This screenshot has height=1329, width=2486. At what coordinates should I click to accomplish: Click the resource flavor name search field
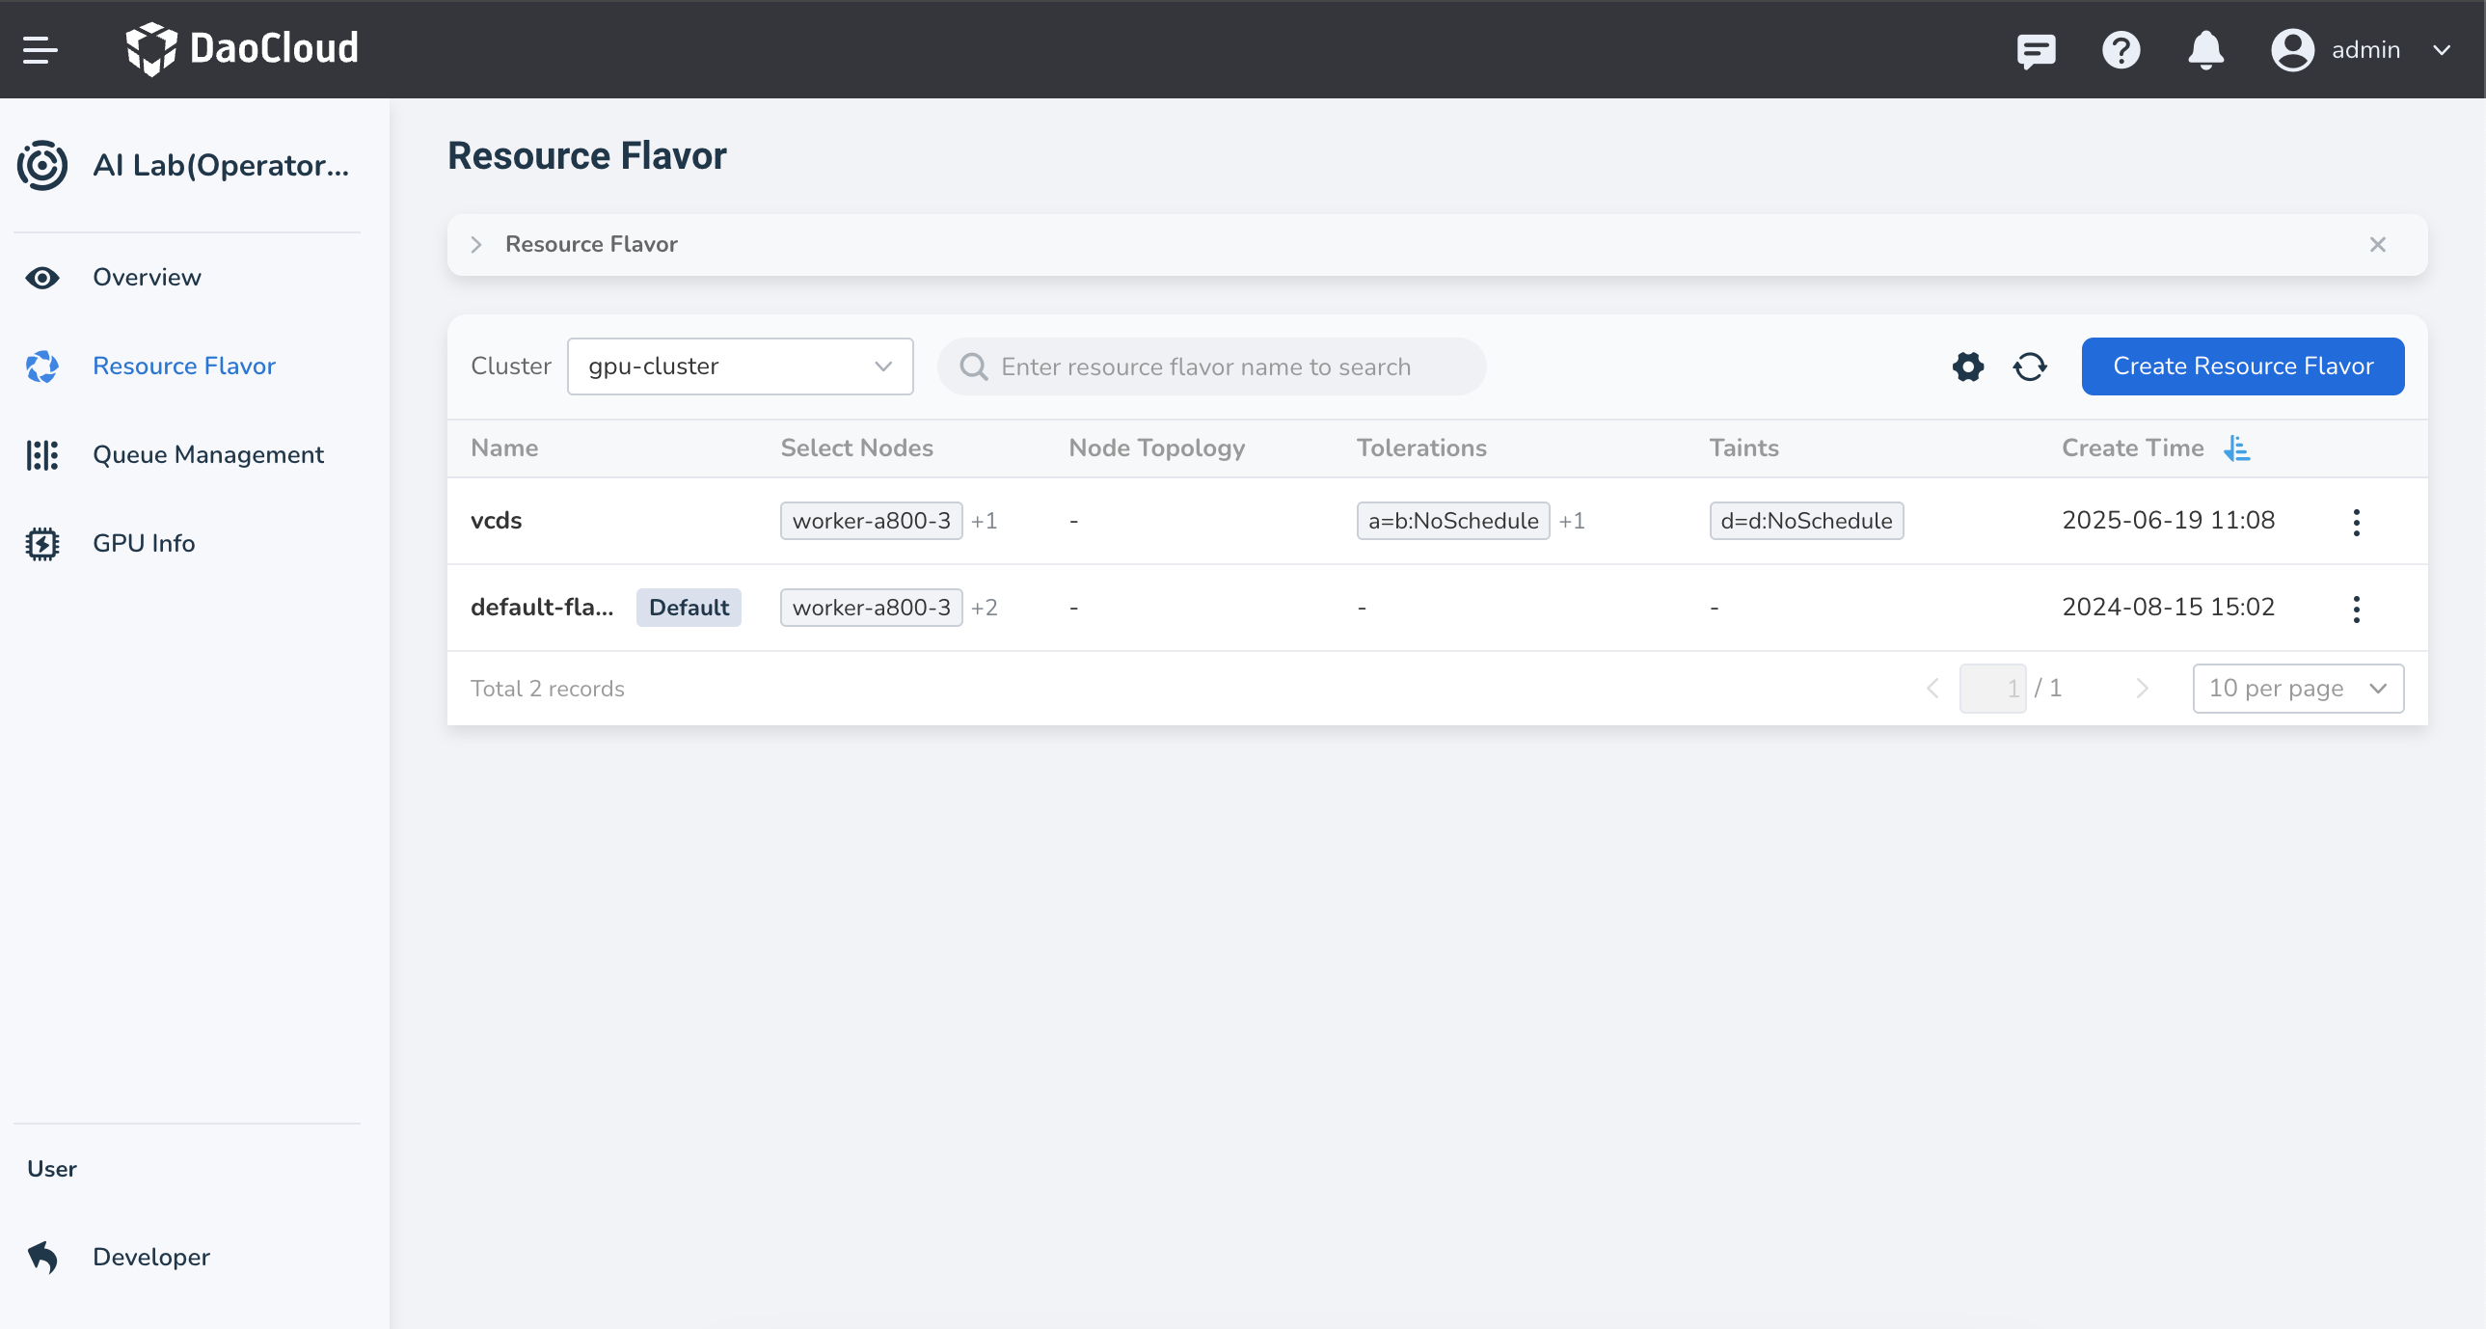(x=1211, y=366)
